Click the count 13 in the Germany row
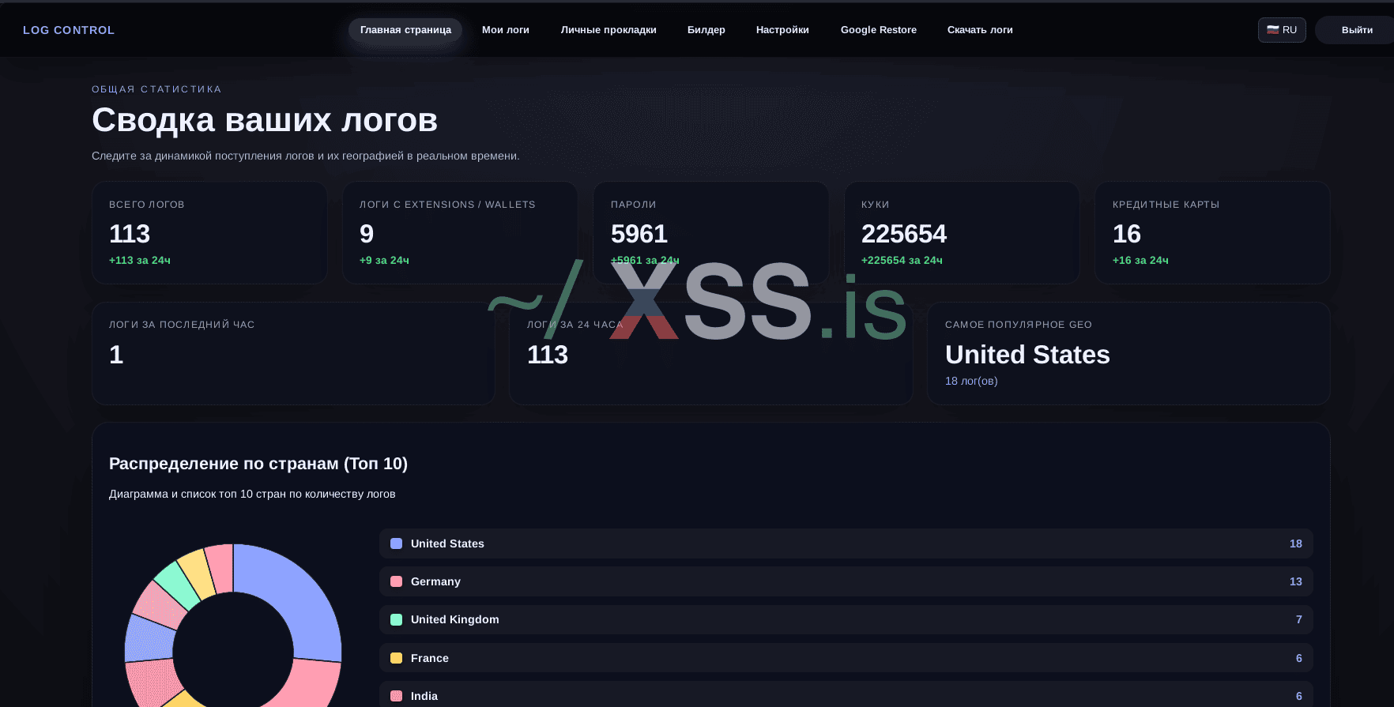The height and width of the screenshot is (707, 1394). point(1296,581)
